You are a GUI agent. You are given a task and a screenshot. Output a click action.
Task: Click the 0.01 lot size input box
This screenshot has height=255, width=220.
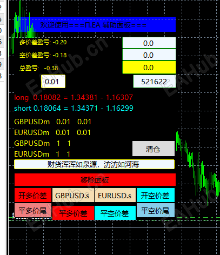click(x=53, y=82)
